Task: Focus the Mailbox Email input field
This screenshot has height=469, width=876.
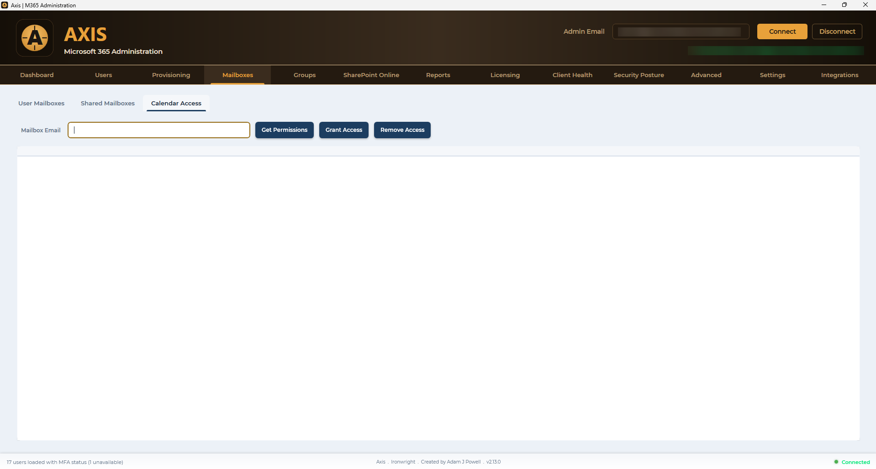Action: tap(159, 130)
